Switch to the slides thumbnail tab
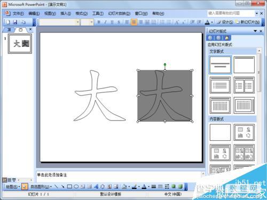 [x=21, y=30]
